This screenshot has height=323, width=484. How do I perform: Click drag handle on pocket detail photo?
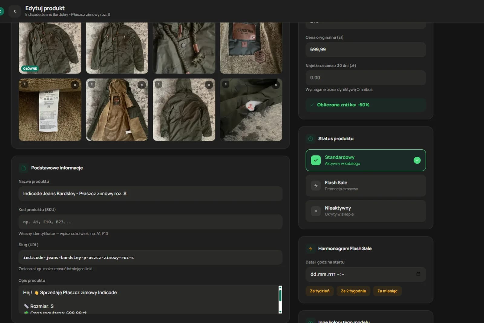226,84
